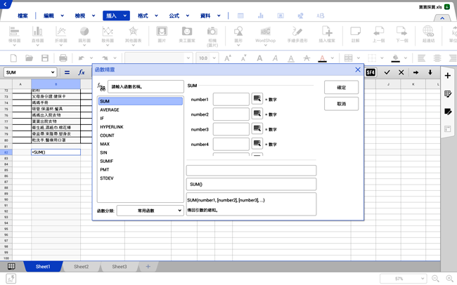Insert a line chart from ribbon
This screenshot has height=285, width=457.
coord(61,36)
